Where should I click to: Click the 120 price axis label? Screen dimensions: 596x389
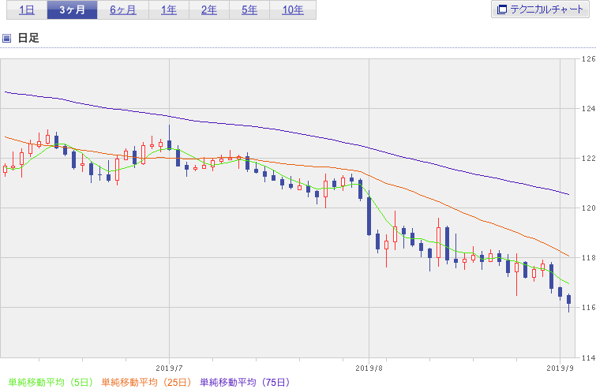pyautogui.click(x=588, y=208)
